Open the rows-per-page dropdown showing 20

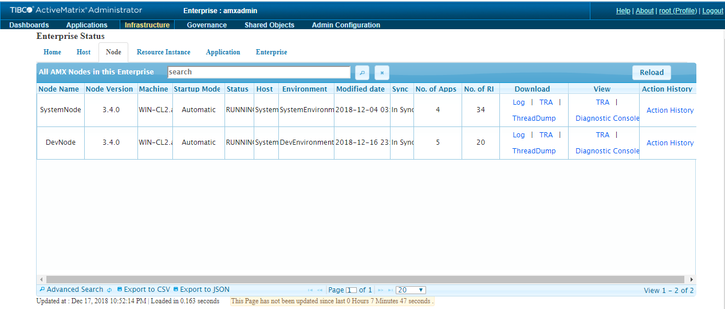point(411,290)
